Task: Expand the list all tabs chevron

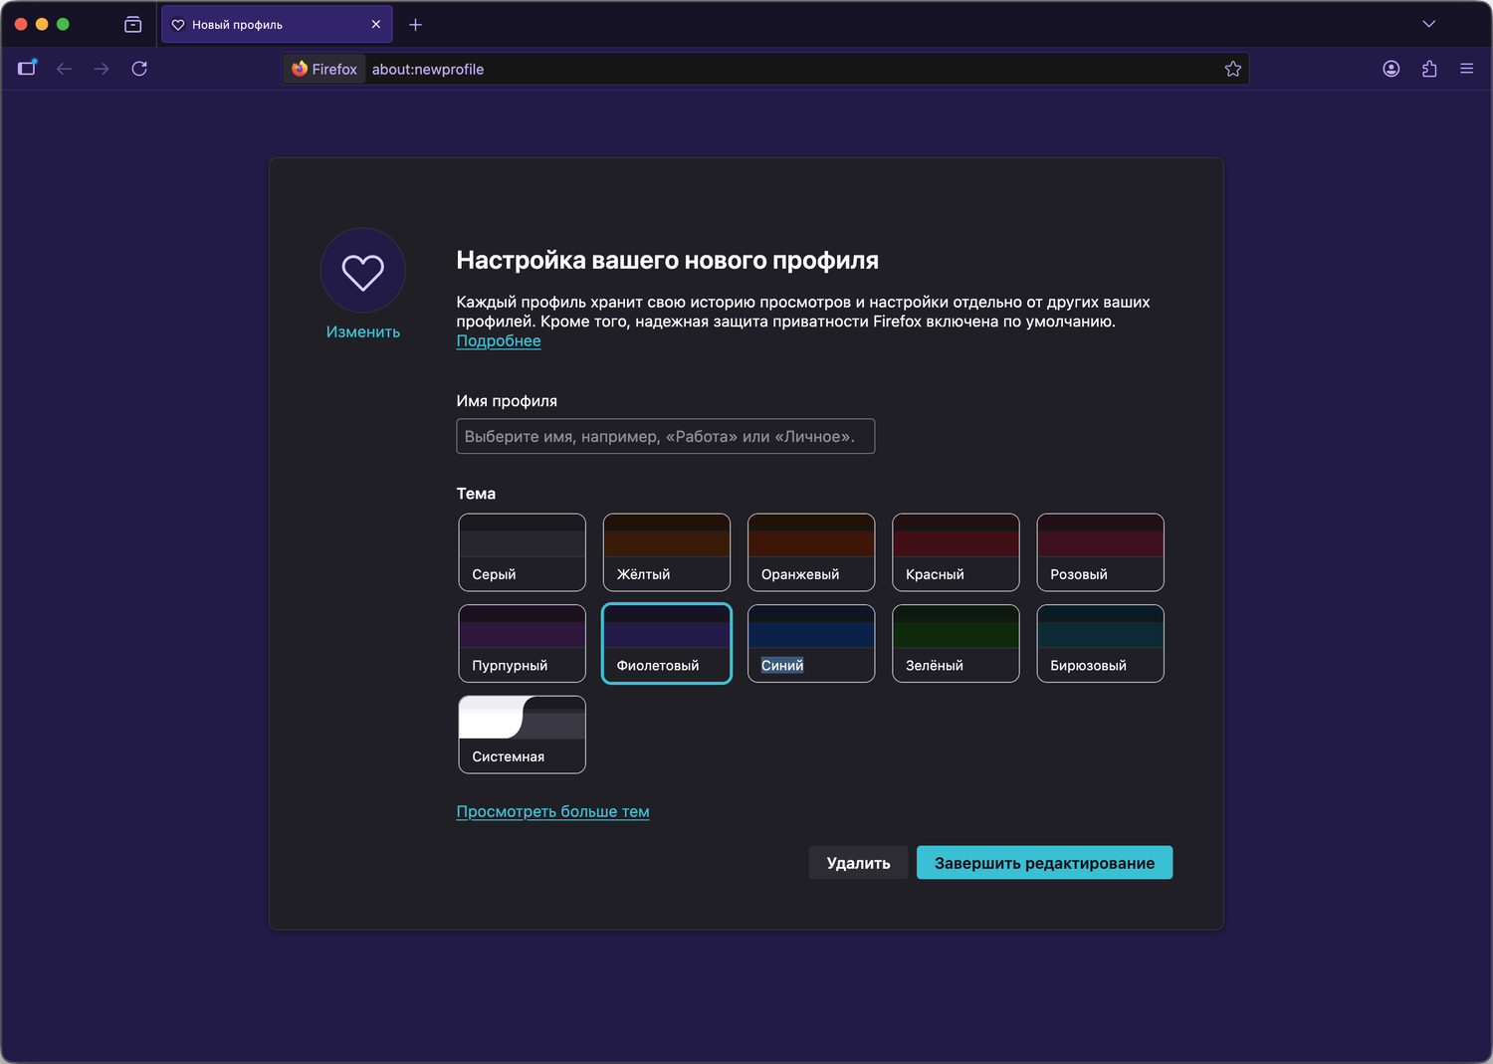Action: (x=1429, y=24)
